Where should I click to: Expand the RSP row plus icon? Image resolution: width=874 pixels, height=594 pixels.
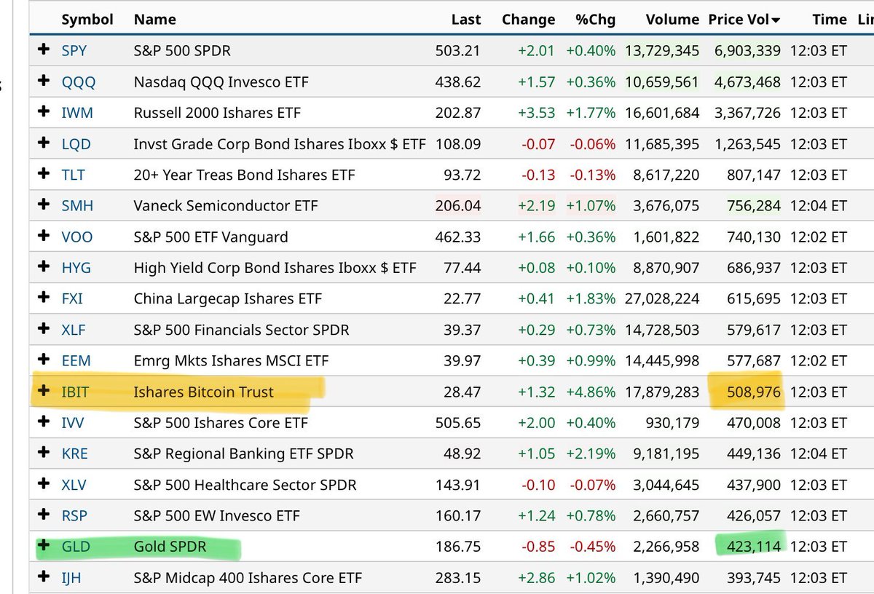coord(44,515)
